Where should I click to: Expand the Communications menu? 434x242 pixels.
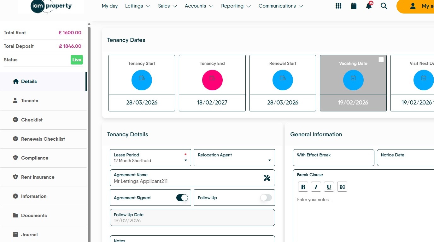[x=281, y=6]
